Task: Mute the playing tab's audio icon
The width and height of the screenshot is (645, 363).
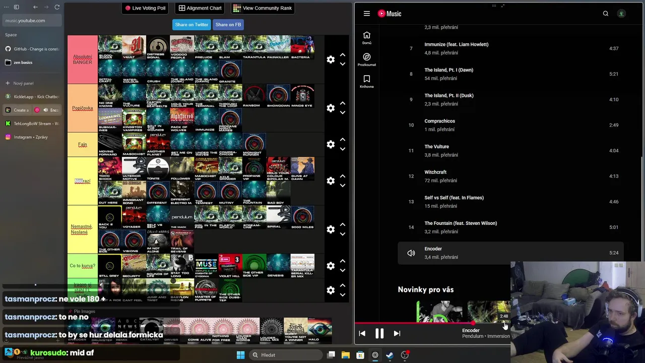Action: 46,110
